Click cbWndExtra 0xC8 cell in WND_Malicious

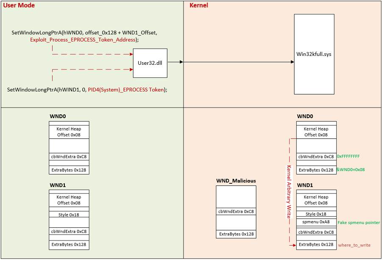(236, 211)
